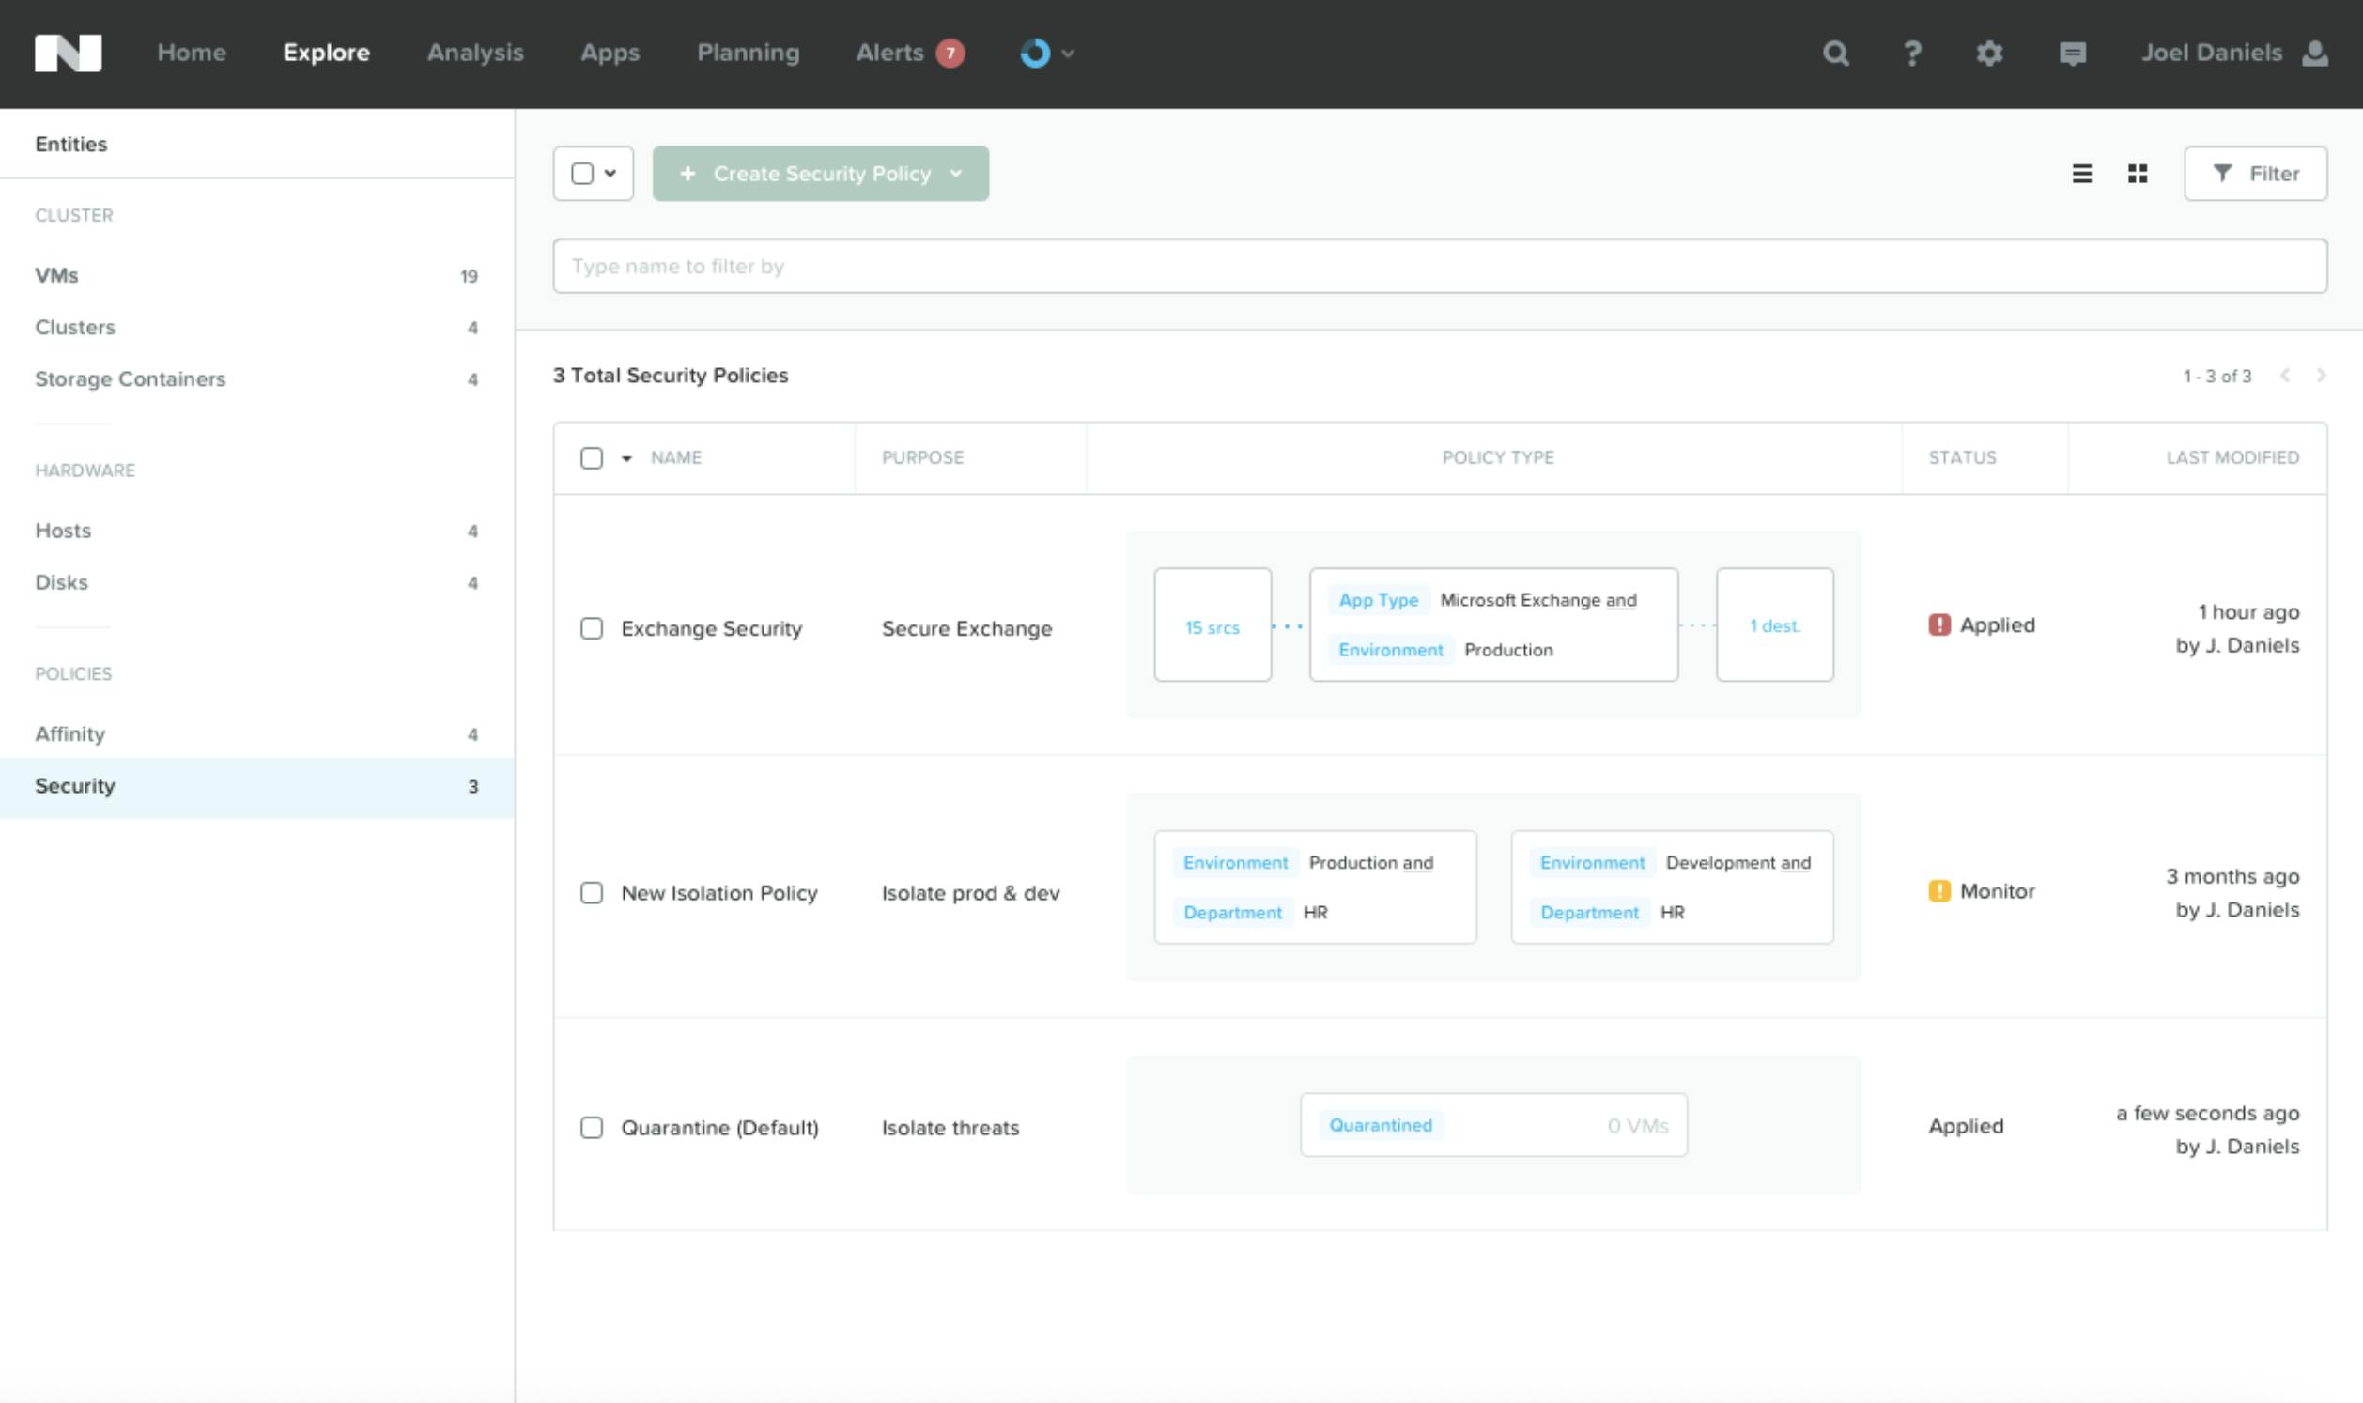Expand the arrow next to NAME column header
This screenshot has width=2363, height=1403.
626,458
